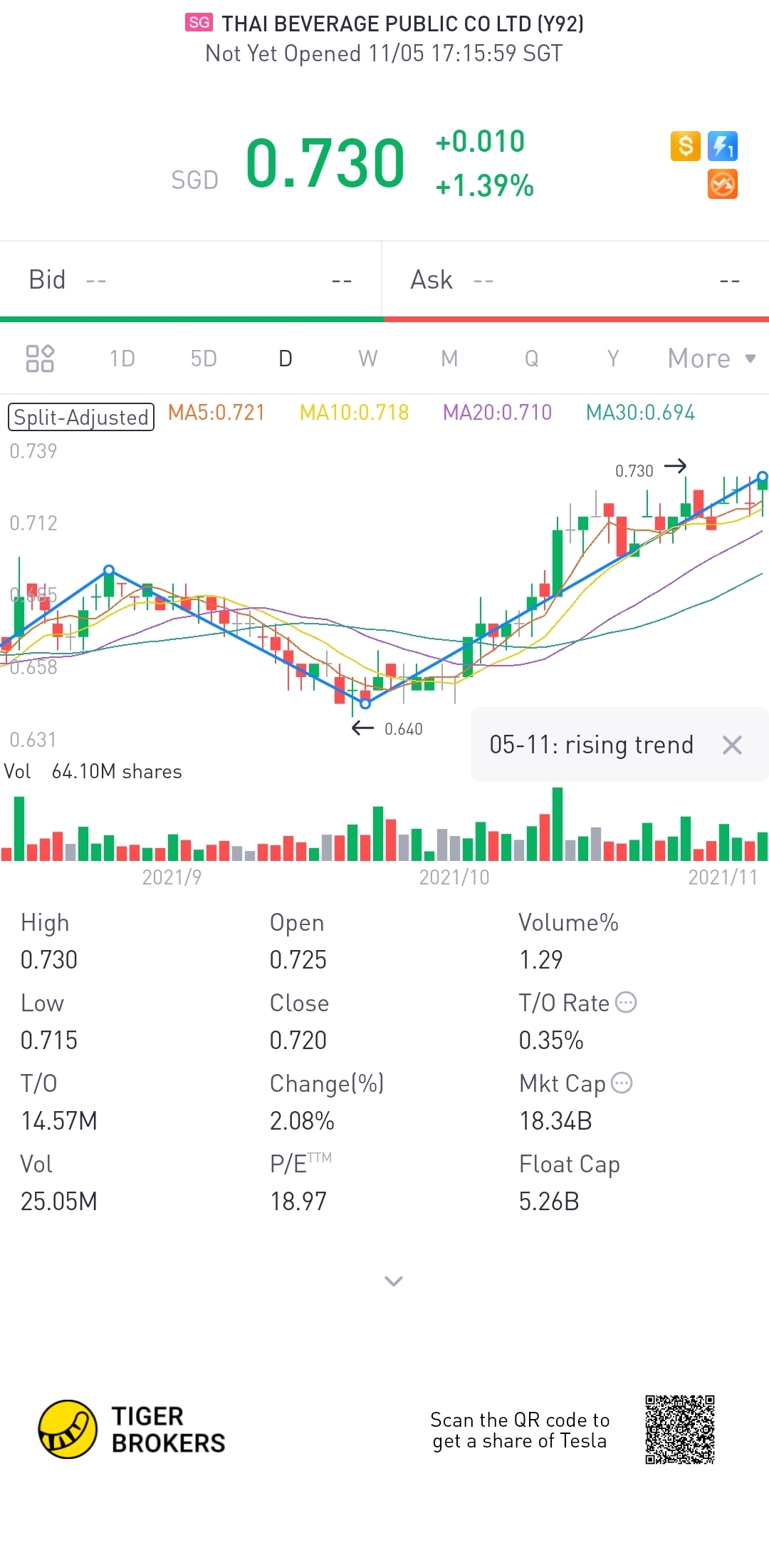
Task: Tap the 0.730 high price marker
Action: point(651,470)
